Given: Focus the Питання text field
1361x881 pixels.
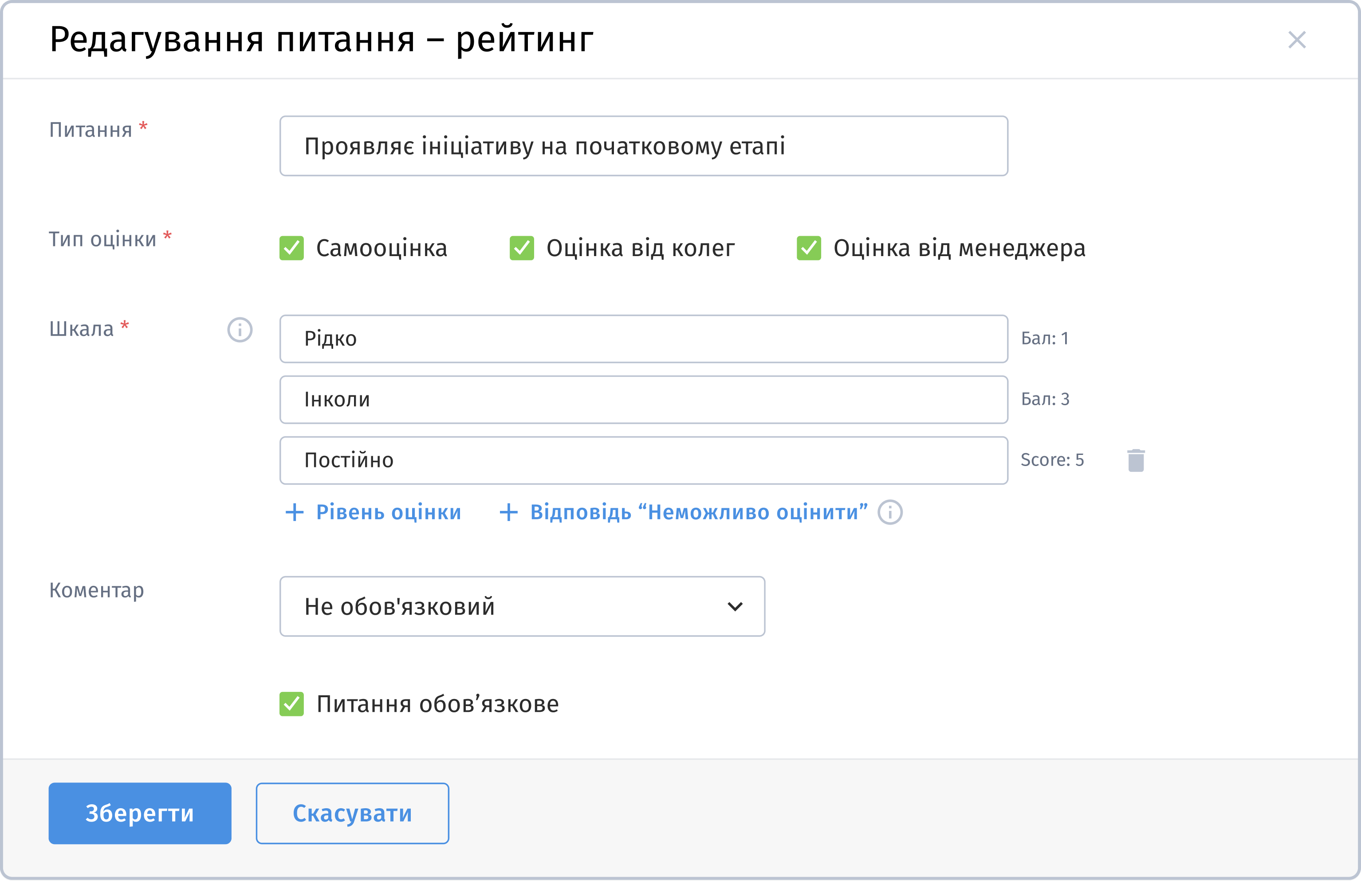Looking at the screenshot, I should 643,146.
